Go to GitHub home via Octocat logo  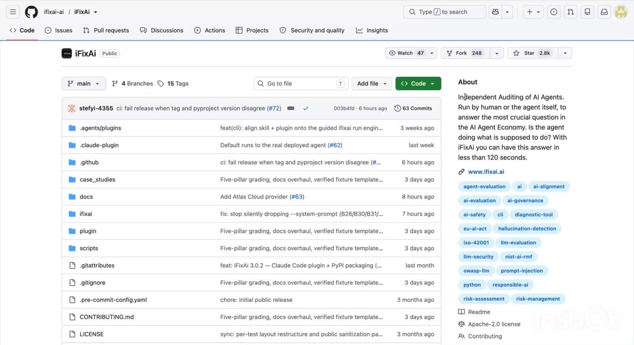click(31, 12)
